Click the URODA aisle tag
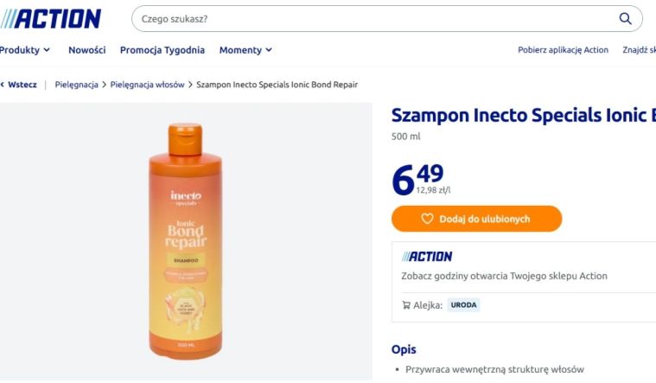Image resolution: width=656 pixels, height=383 pixels. [x=463, y=305]
